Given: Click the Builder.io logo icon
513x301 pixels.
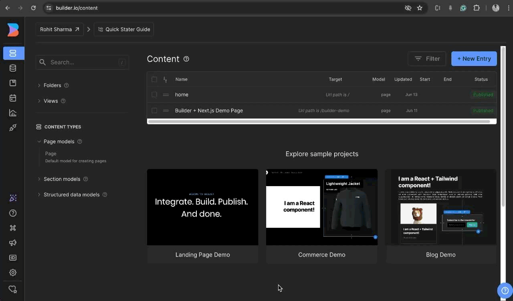Looking at the screenshot, I should [13, 30].
